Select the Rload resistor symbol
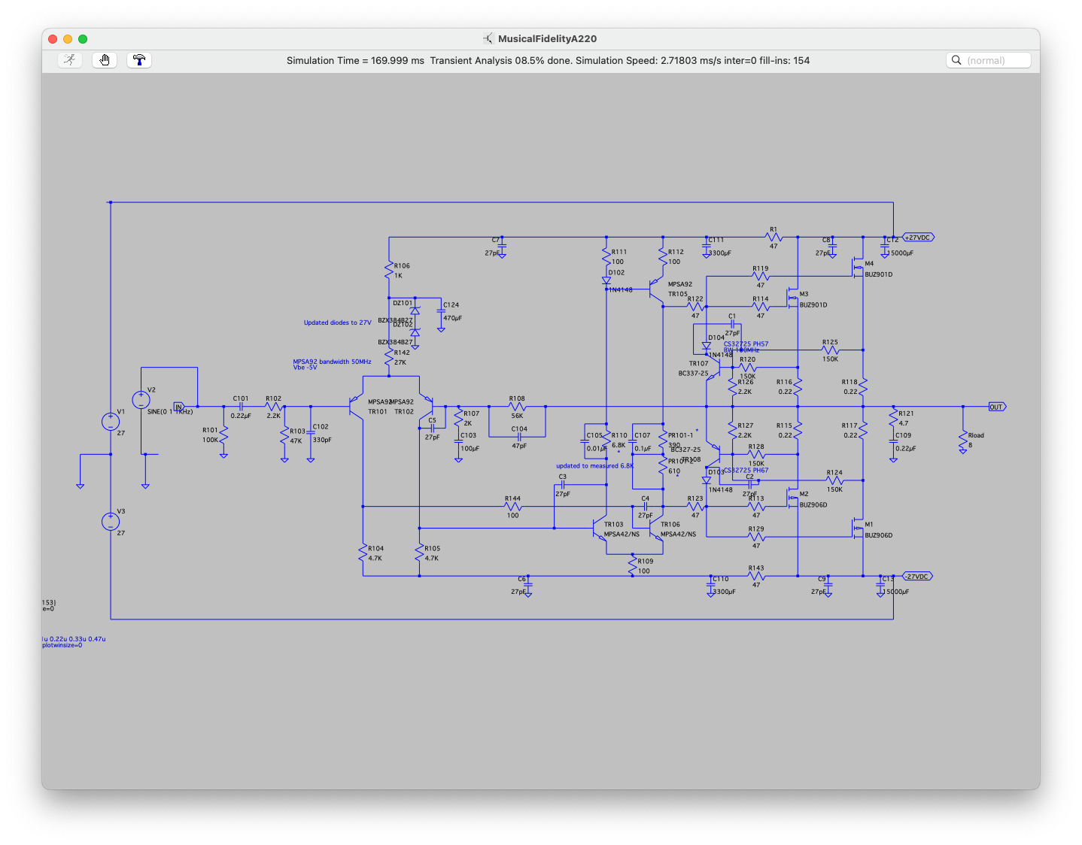Screen dimensions: 1082x845 coord(963,440)
